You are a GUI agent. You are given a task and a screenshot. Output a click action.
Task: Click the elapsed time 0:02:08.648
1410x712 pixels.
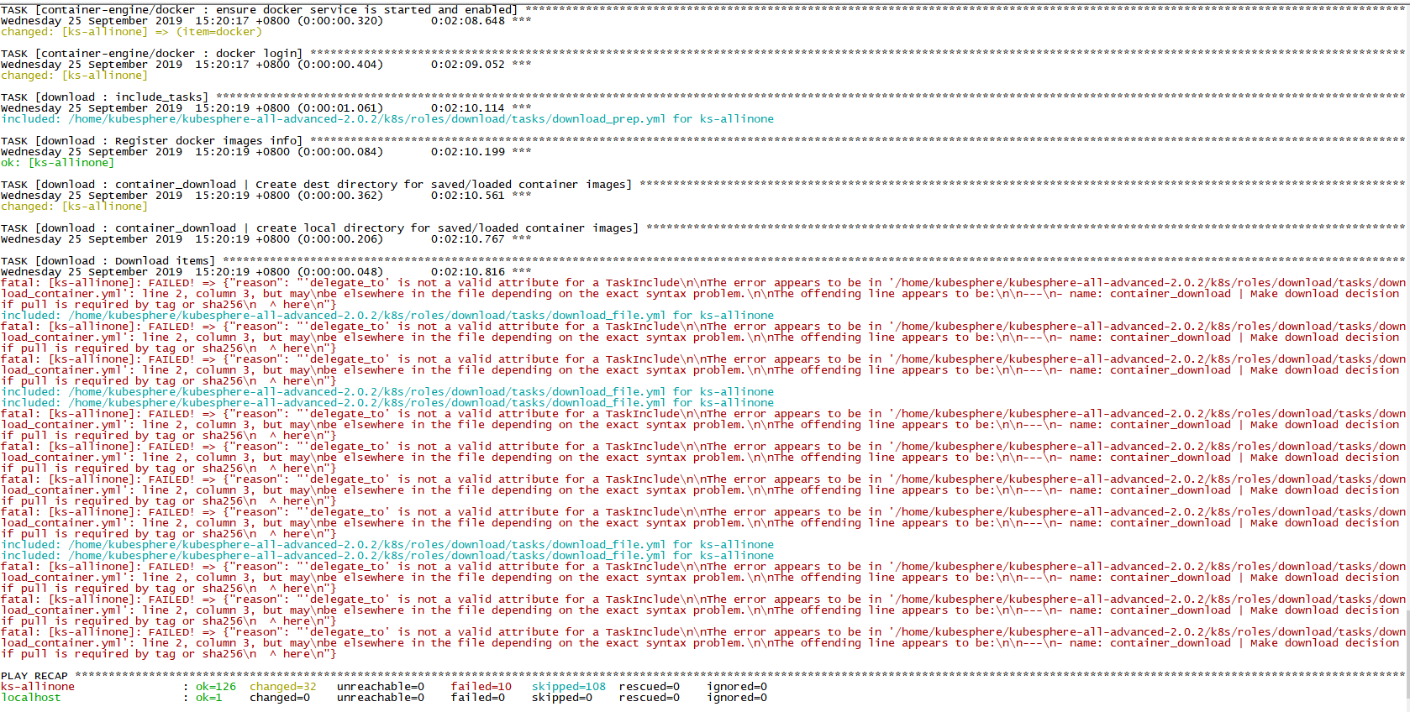tap(468, 21)
